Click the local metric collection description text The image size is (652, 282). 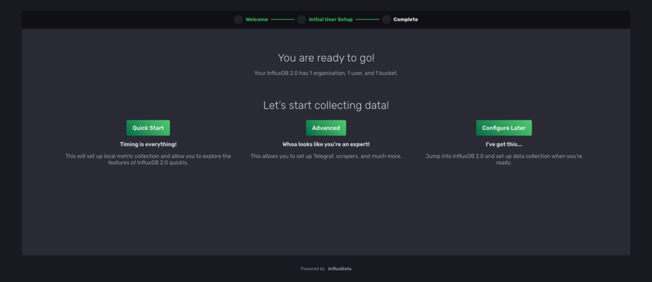pyautogui.click(x=148, y=159)
